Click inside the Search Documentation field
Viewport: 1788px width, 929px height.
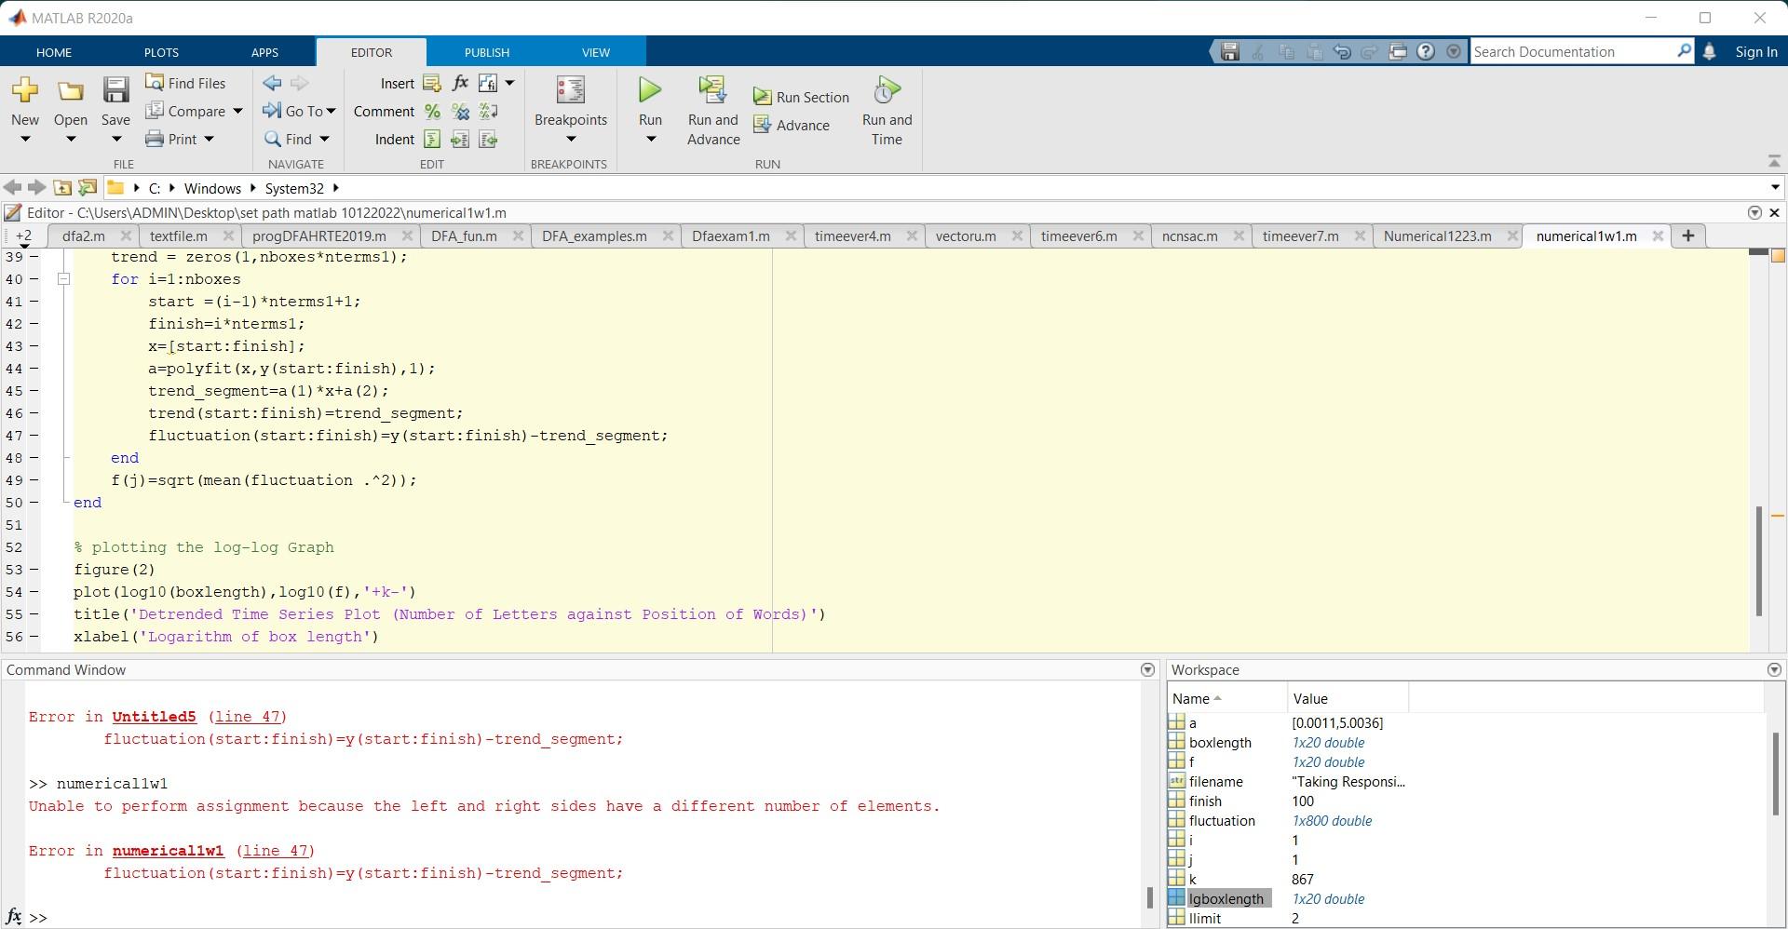pos(1574,51)
